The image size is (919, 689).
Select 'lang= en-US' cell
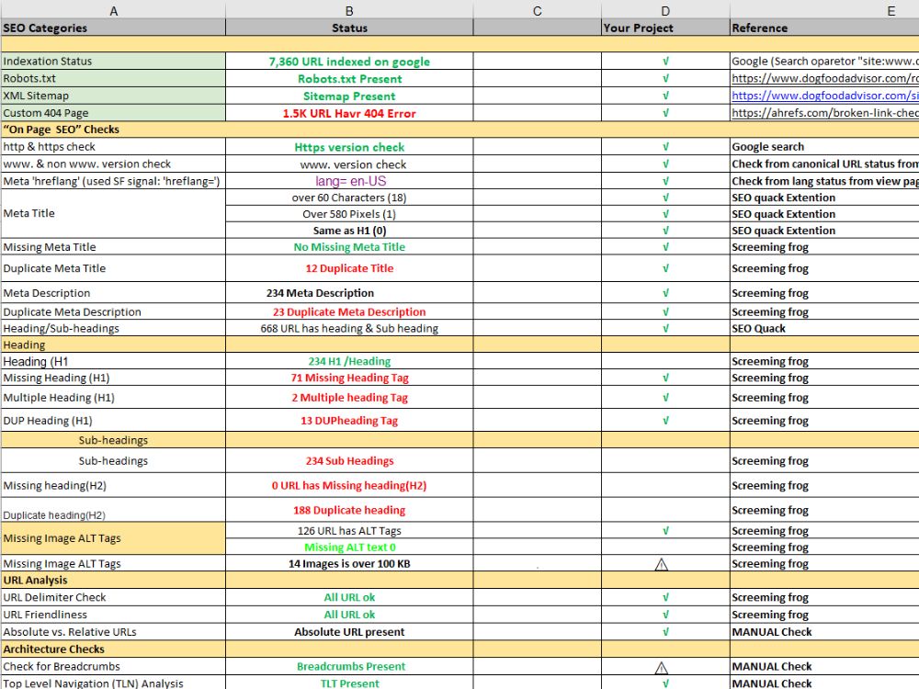pyautogui.click(x=349, y=181)
